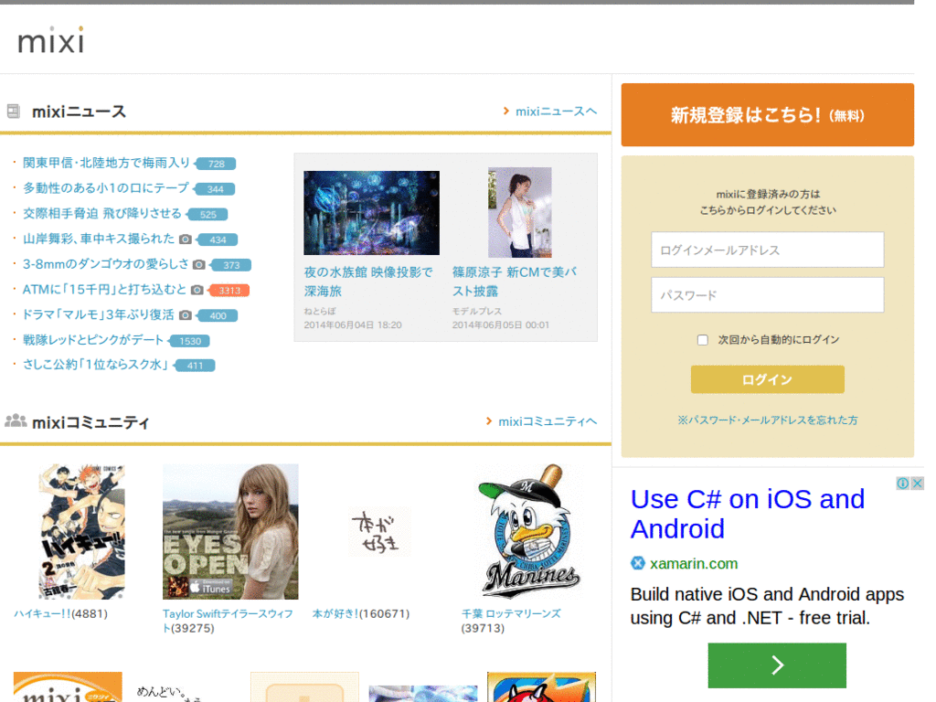
Task: Click the camera icon on ダンゴウオ news item
Action: [x=198, y=265]
